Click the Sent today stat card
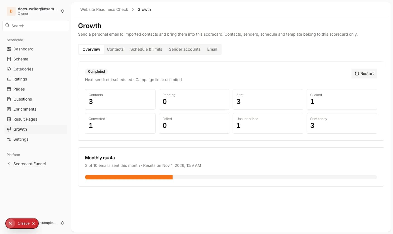The height and width of the screenshot is (234, 393). [x=342, y=123]
